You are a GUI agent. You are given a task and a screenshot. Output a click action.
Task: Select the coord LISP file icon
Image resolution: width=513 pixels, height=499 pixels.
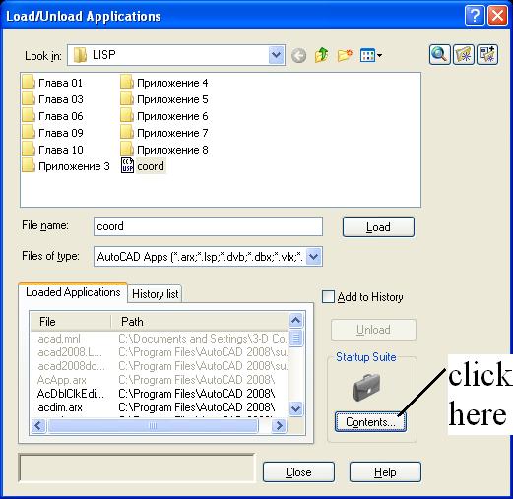coord(127,165)
